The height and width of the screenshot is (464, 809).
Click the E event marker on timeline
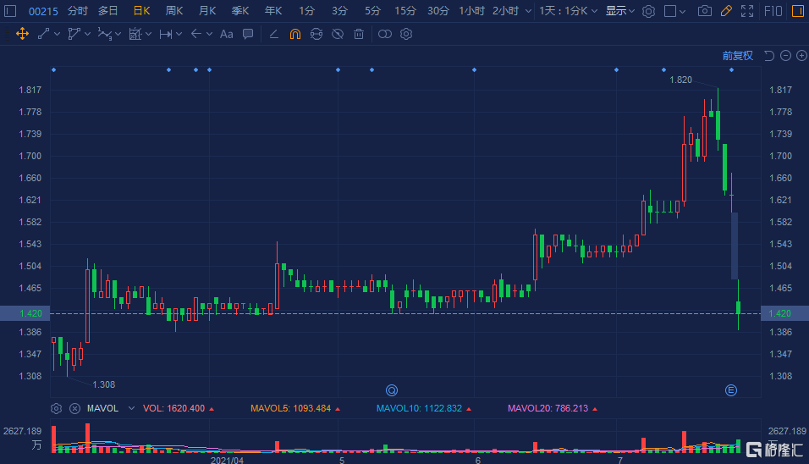pyautogui.click(x=731, y=389)
